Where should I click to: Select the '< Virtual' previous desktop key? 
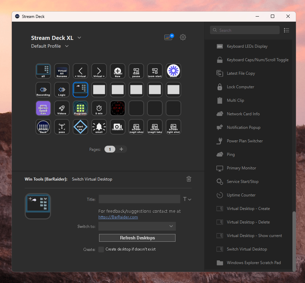point(80,71)
